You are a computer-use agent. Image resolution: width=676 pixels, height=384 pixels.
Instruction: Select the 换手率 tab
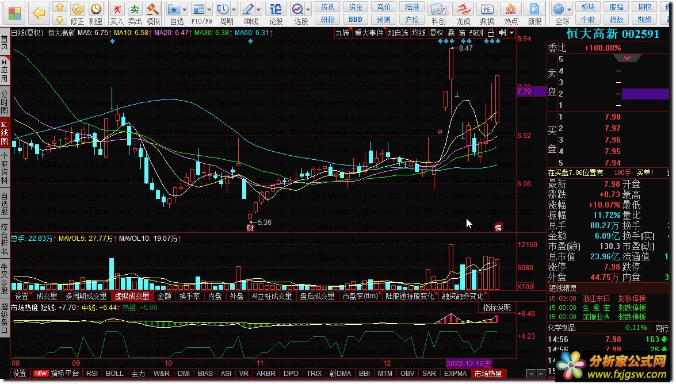click(x=190, y=296)
